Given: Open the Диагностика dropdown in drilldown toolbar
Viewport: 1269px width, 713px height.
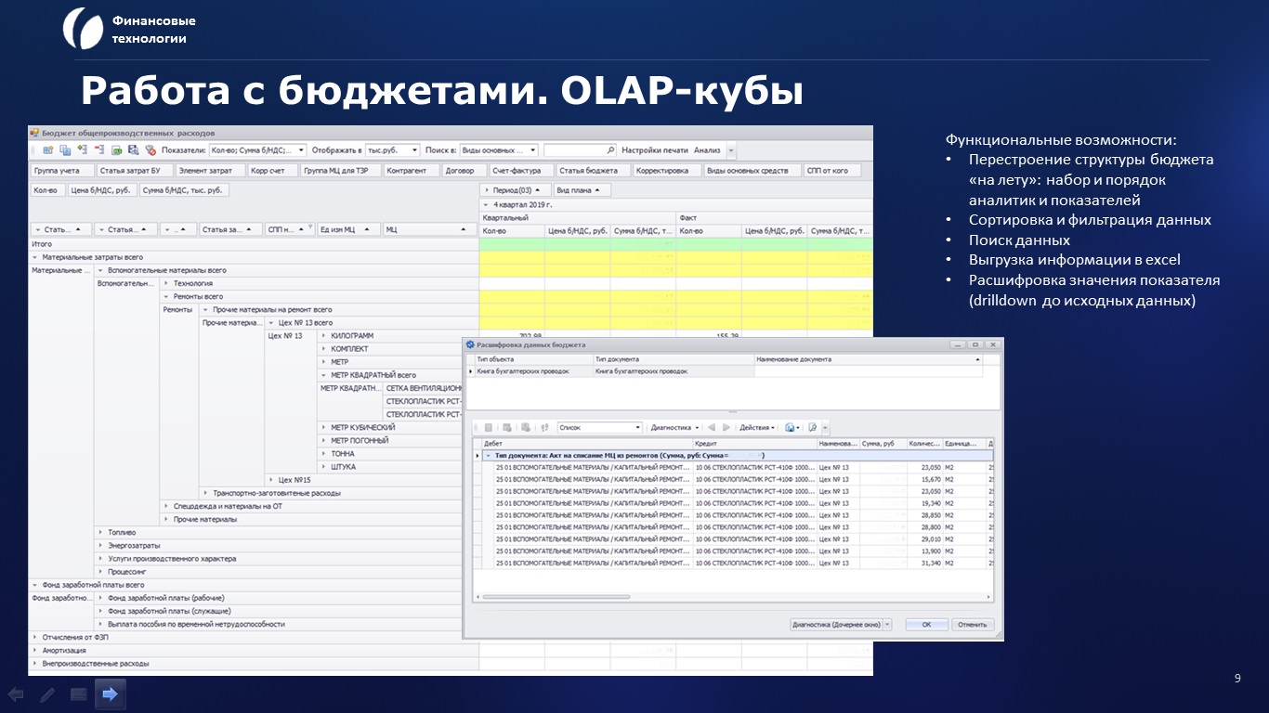Looking at the screenshot, I should (674, 427).
